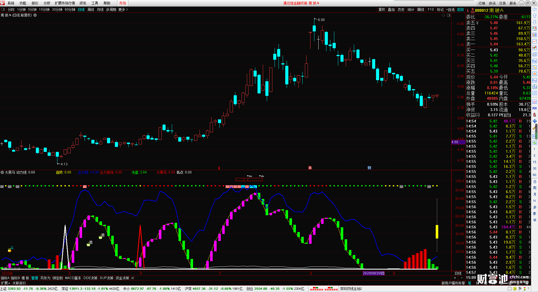Click the minus zoom-out button under 日线

[462, 278]
